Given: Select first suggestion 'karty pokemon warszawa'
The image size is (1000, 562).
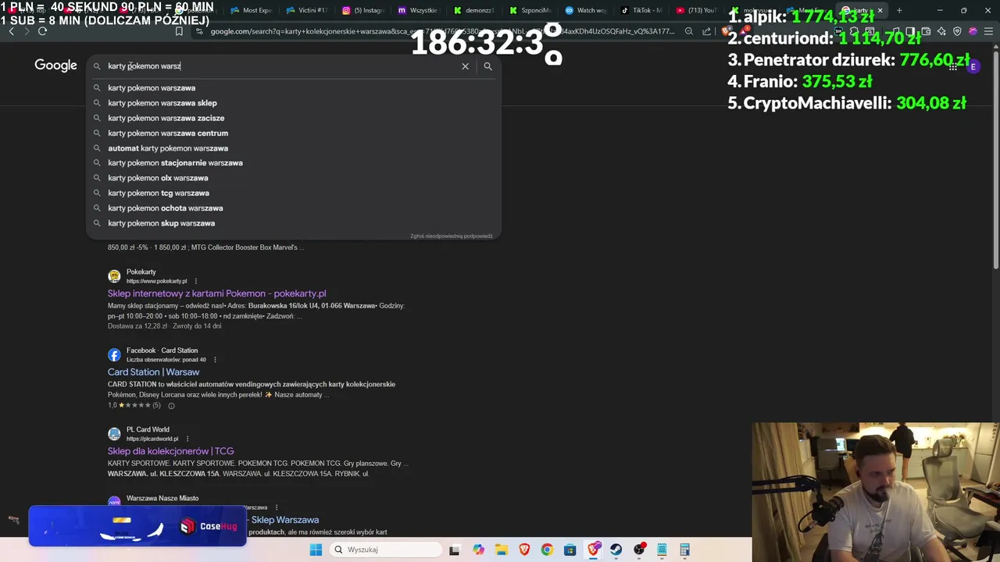Looking at the screenshot, I should [x=293, y=88].
